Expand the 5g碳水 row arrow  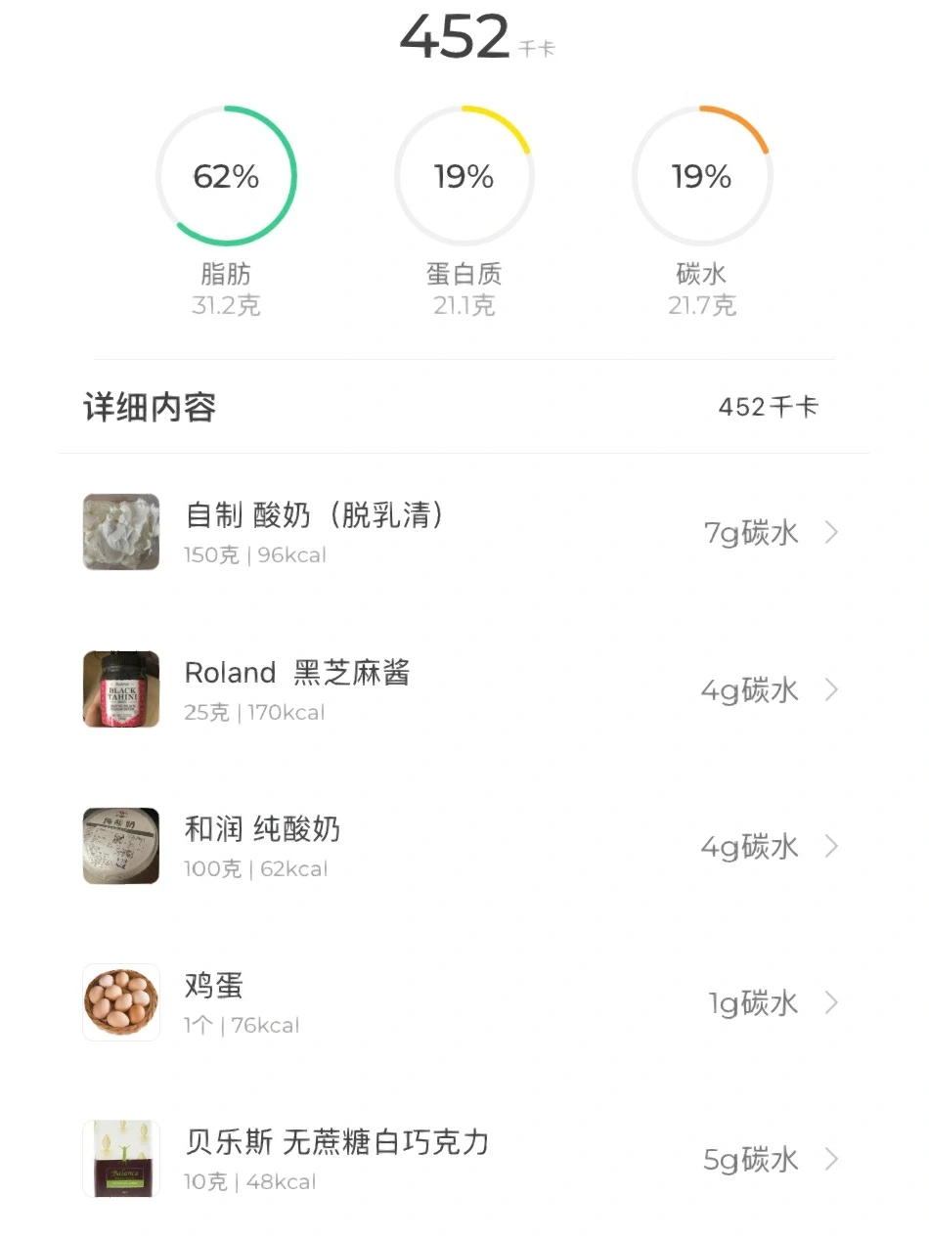[x=831, y=1160]
